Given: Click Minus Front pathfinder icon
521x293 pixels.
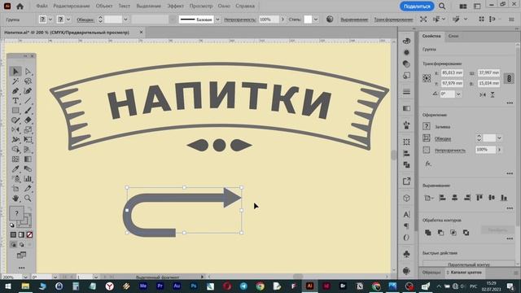Looking at the screenshot, I should [440, 233].
